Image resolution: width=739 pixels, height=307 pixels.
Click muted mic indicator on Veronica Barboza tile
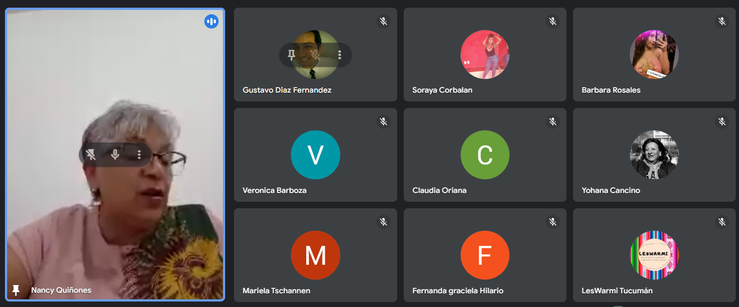pos(383,122)
